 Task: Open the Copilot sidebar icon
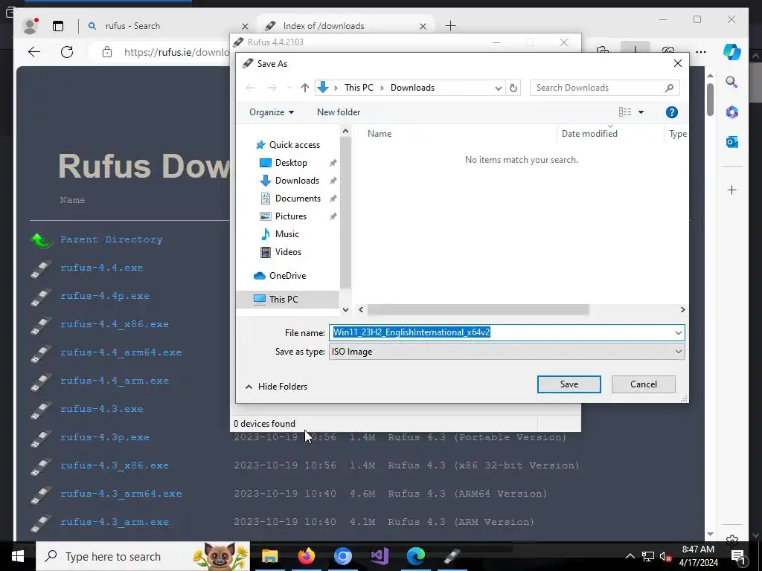pyautogui.click(x=732, y=52)
